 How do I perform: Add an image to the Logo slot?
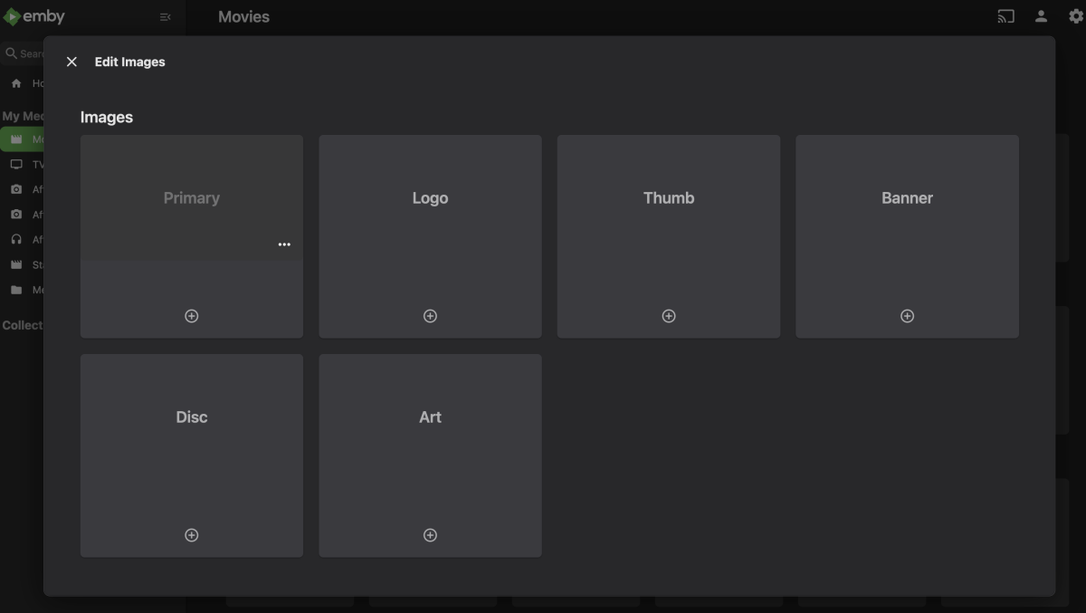[x=430, y=315]
